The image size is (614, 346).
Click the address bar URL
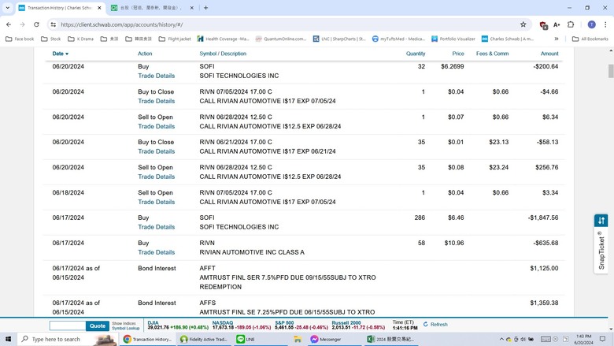pos(122,24)
